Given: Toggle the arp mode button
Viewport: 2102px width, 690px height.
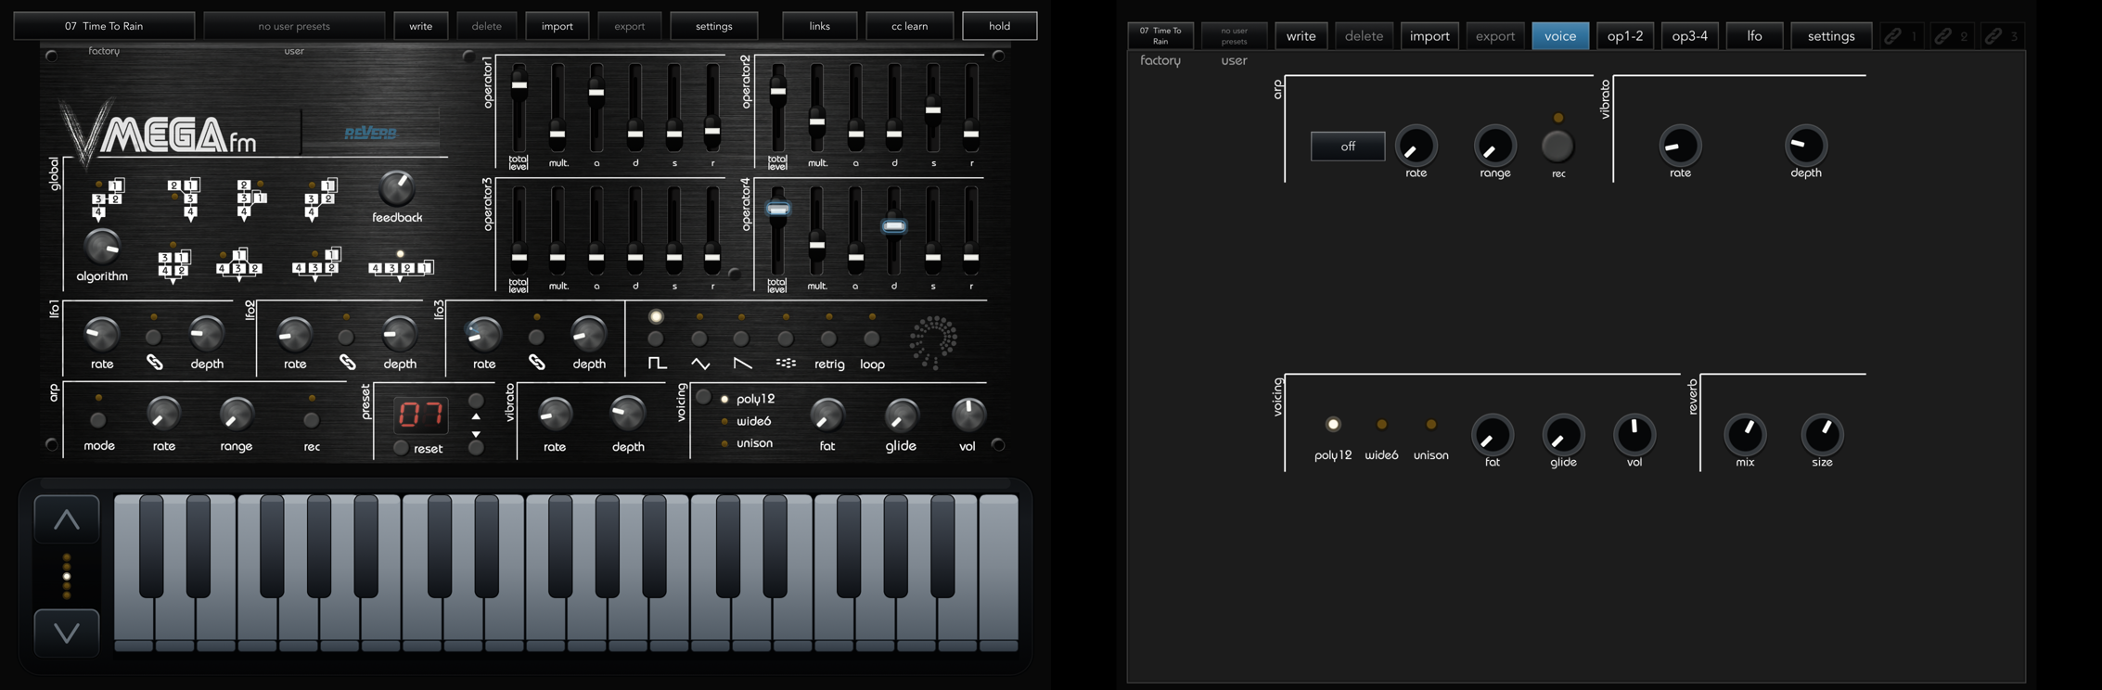Looking at the screenshot, I should tap(98, 420).
